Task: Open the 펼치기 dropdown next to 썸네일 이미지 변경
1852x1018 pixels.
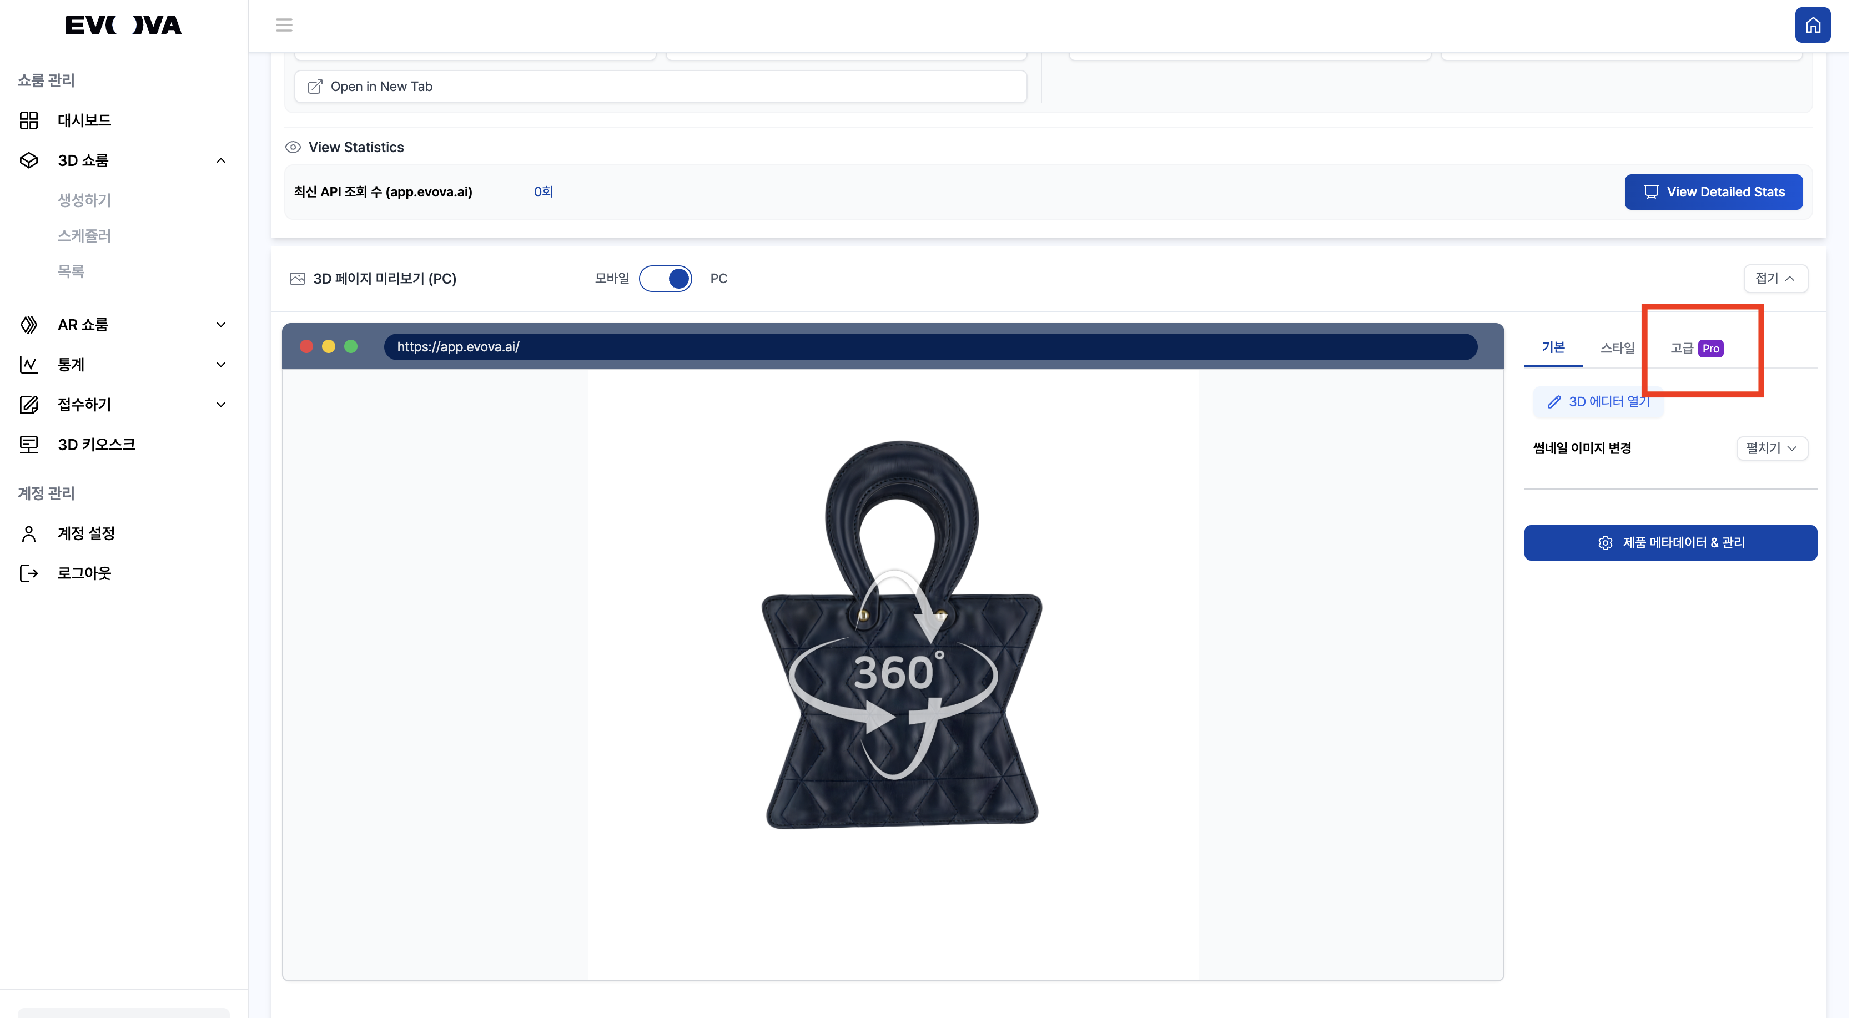Action: click(1772, 448)
